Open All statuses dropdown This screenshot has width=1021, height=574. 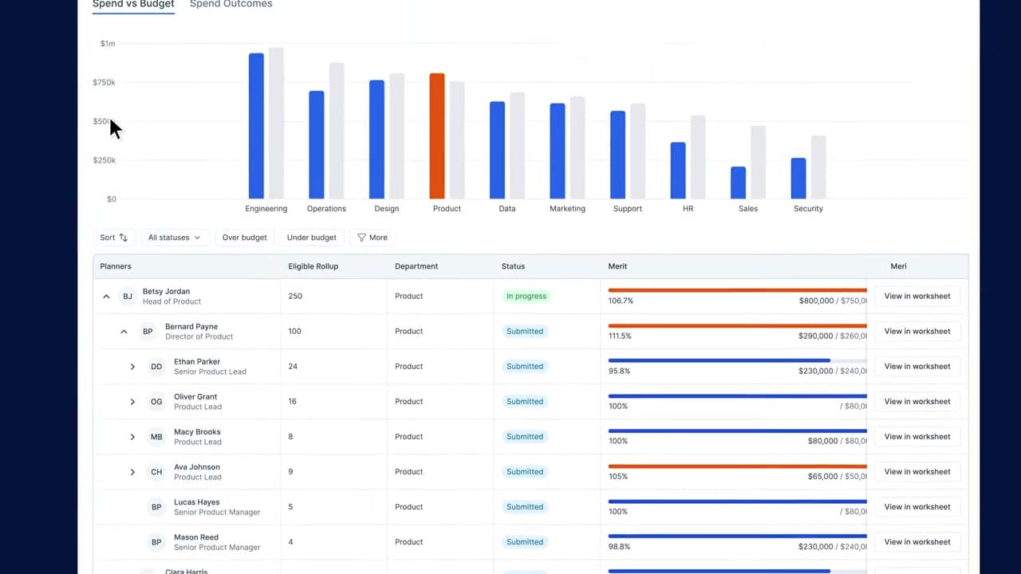click(175, 238)
